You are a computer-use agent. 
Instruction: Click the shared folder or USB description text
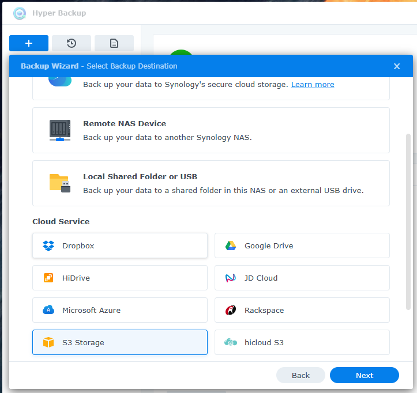coord(223,191)
